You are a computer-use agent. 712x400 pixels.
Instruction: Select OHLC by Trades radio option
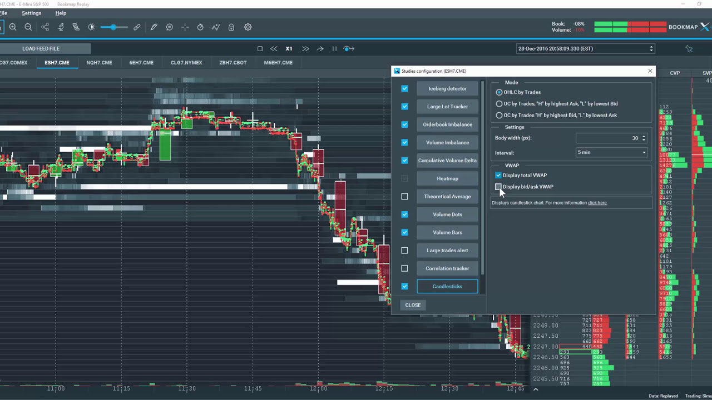pyautogui.click(x=499, y=92)
